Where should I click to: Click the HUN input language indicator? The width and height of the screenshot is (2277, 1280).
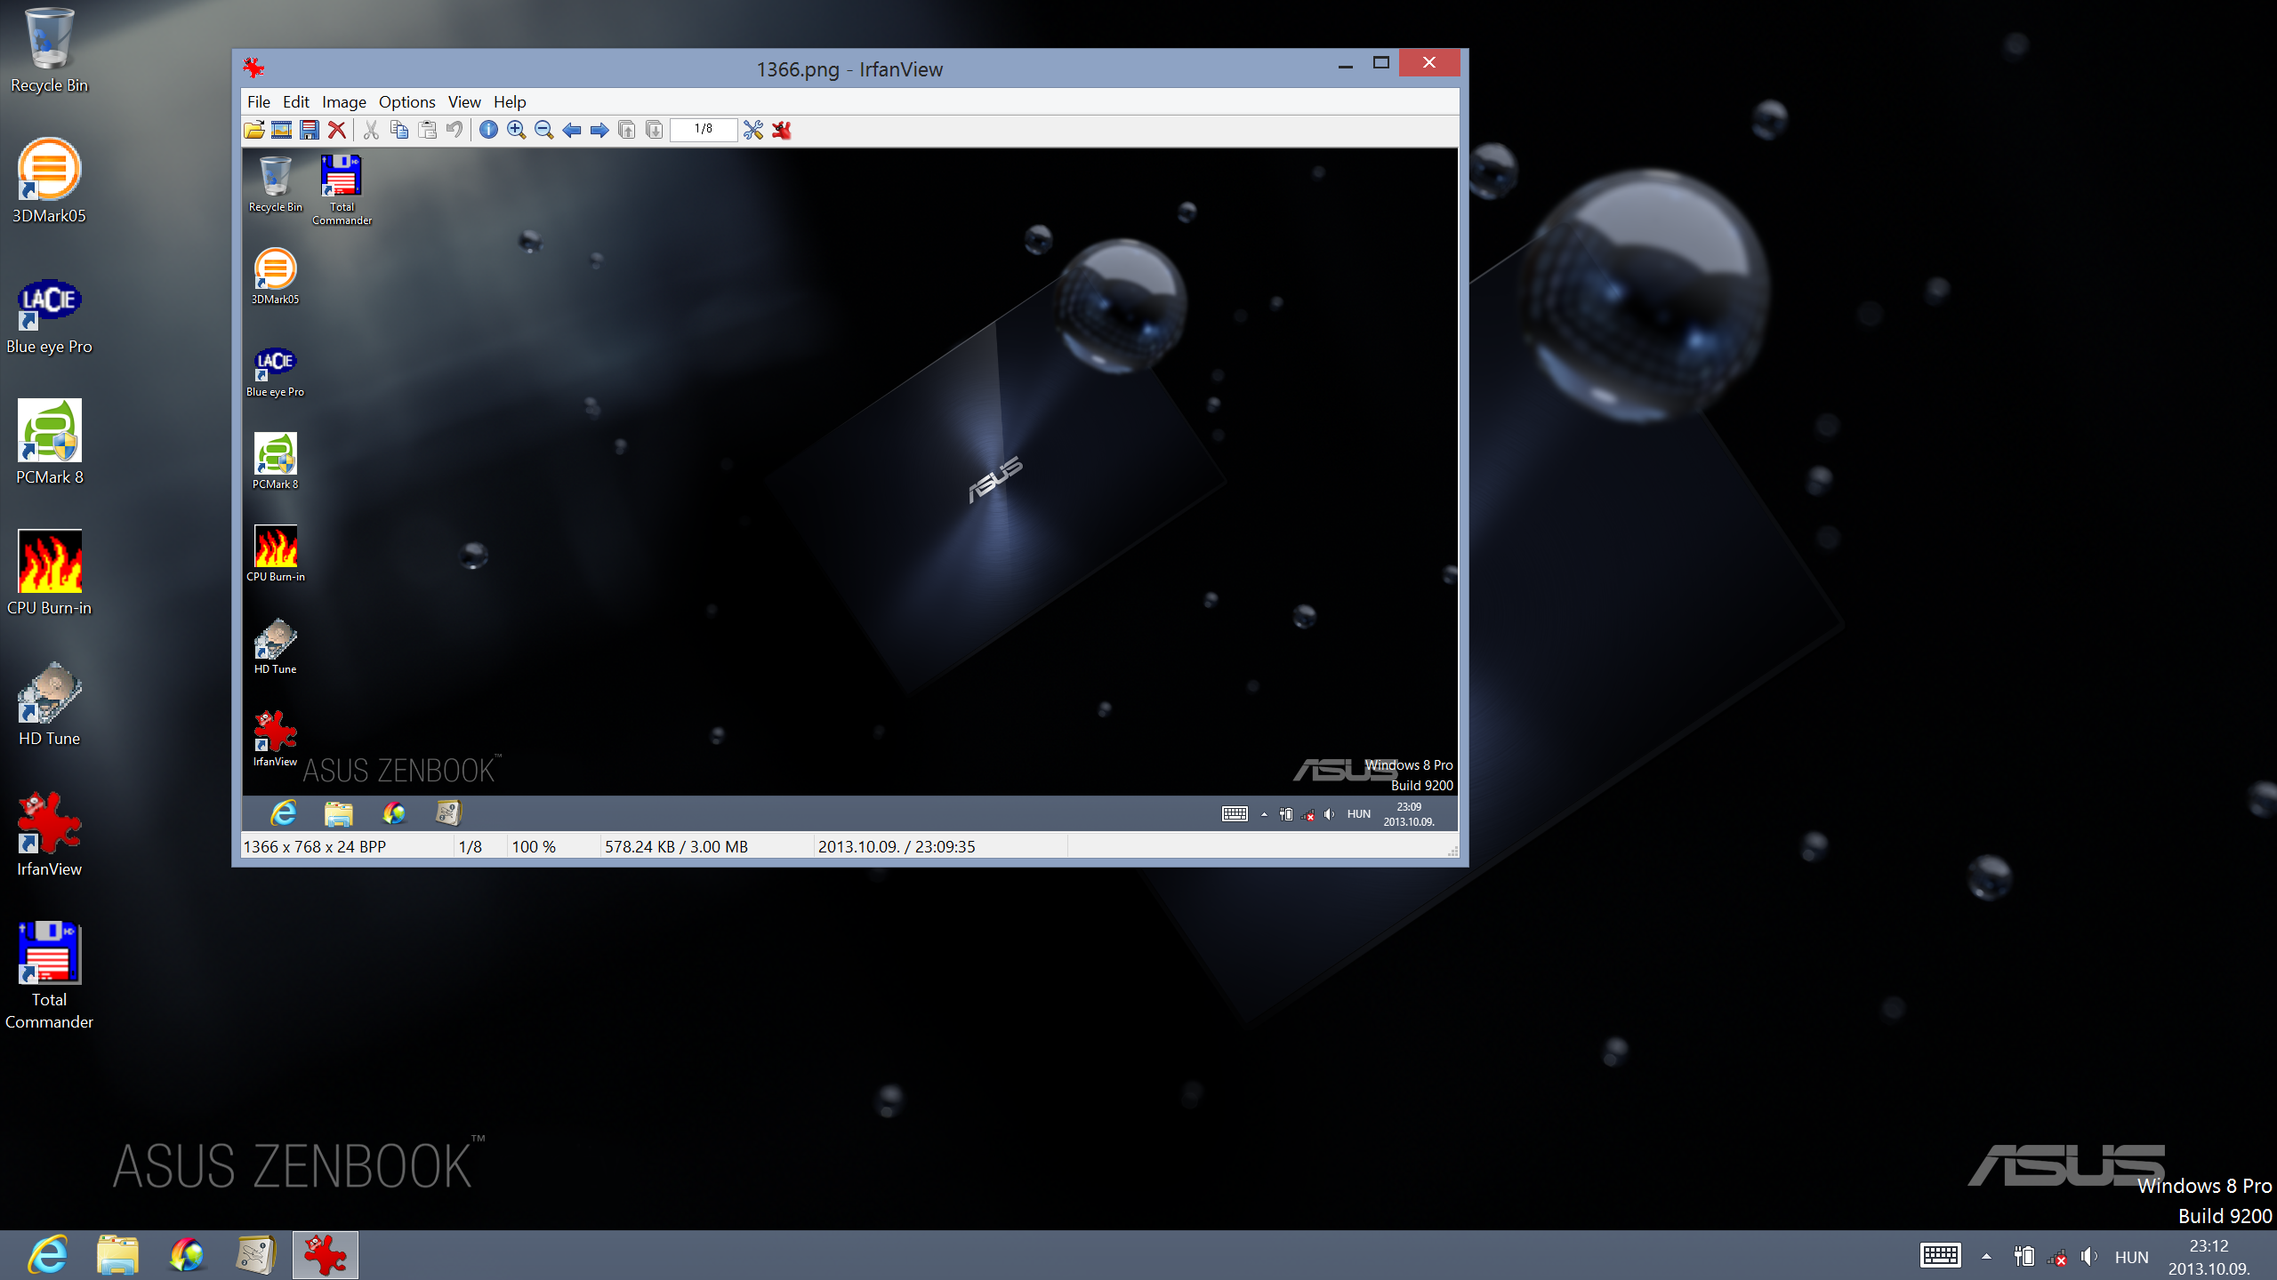(2131, 1258)
